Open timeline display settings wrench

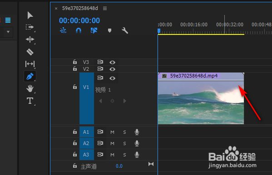click(125, 30)
